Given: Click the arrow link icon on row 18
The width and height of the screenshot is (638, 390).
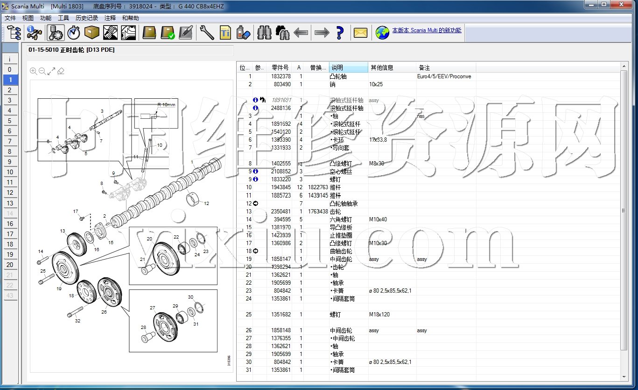Looking at the screenshot, I should click(x=255, y=251).
